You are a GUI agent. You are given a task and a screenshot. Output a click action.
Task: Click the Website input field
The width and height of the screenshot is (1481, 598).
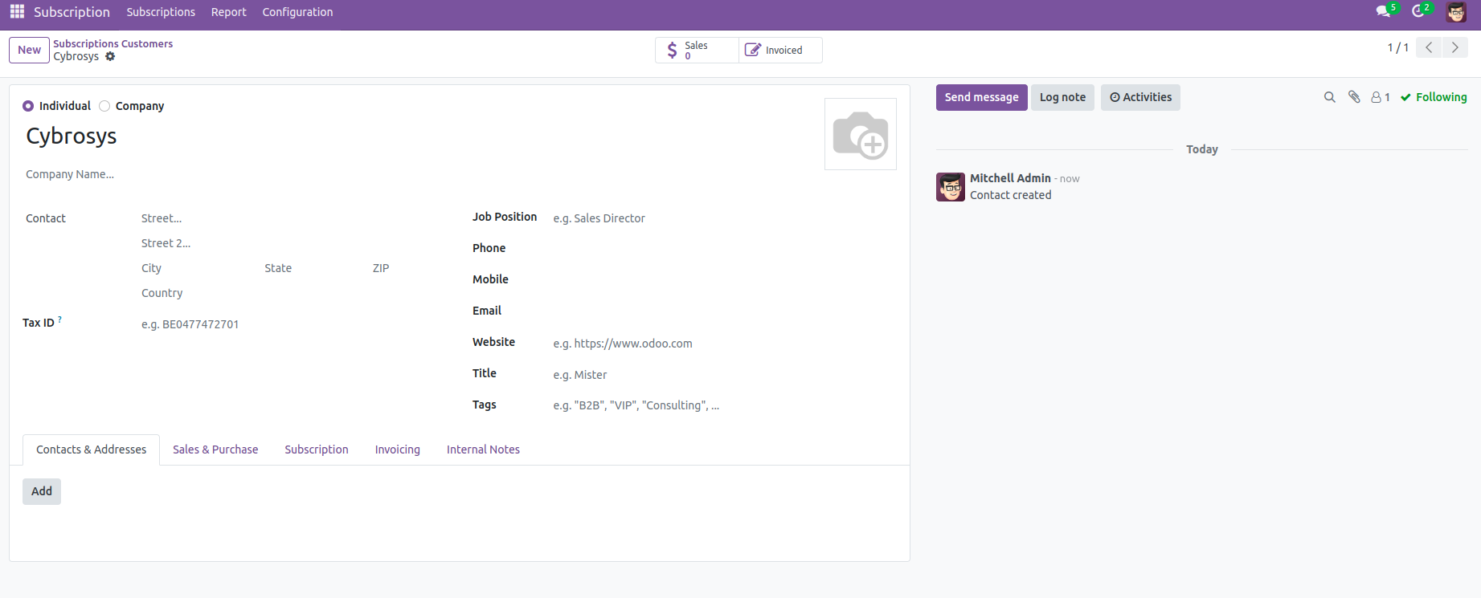(723, 344)
